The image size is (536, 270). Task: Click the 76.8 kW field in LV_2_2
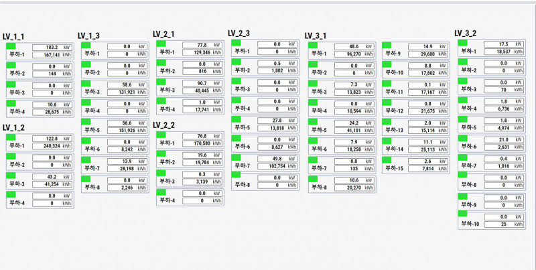pos(202,135)
